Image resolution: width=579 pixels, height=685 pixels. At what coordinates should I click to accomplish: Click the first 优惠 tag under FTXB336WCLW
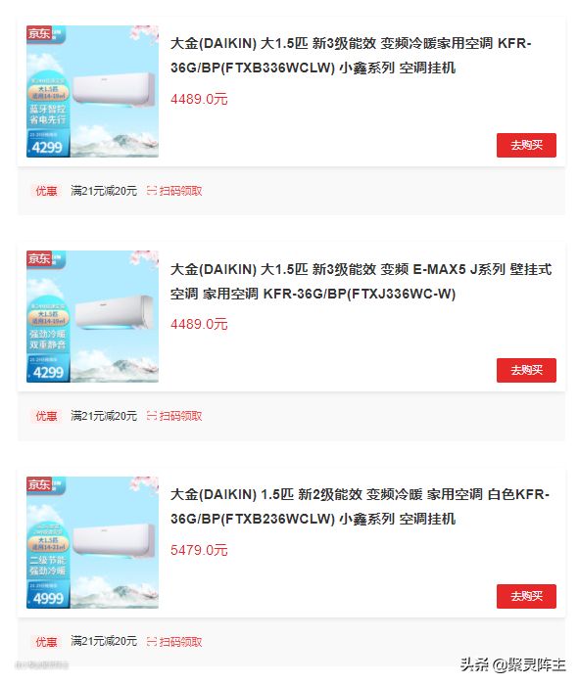click(46, 191)
